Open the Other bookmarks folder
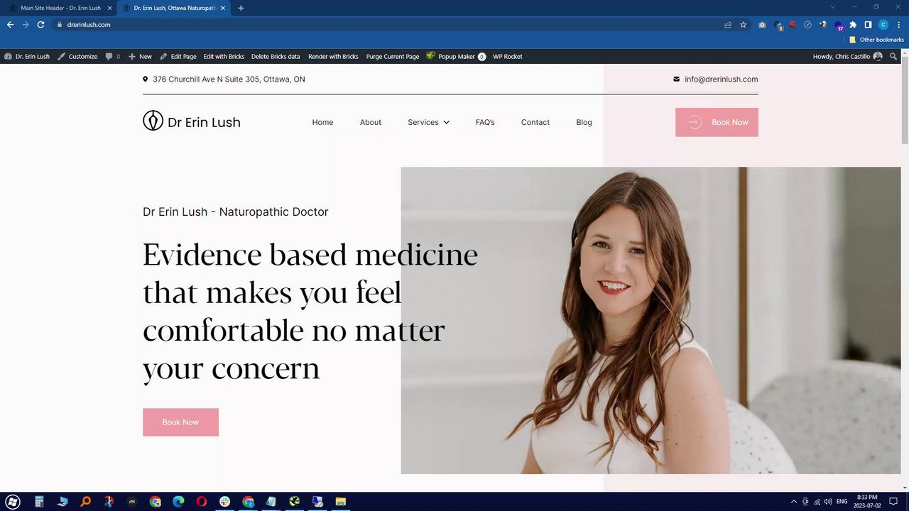The height and width of the screenshot is (511, 909). click(877, 40)
